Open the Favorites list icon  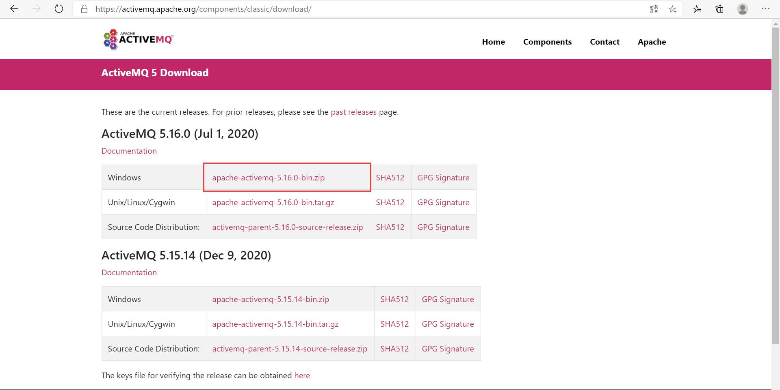coord(697,9)
